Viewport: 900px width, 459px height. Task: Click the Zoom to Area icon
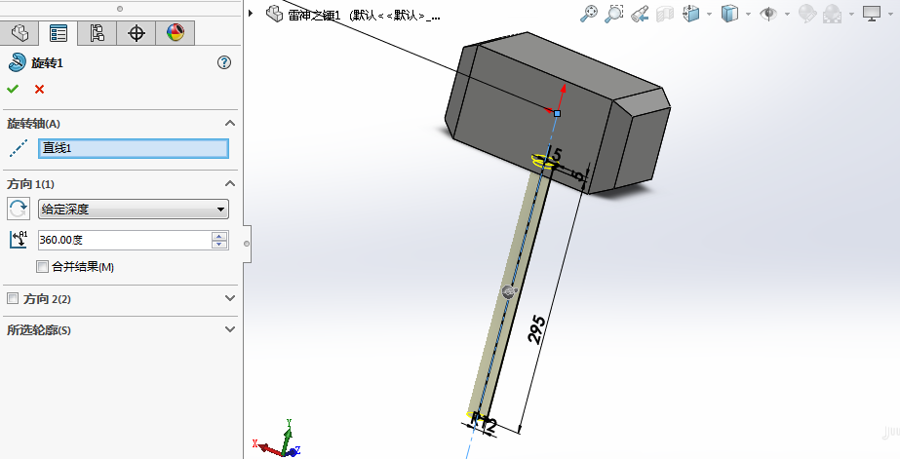point(614,14)
